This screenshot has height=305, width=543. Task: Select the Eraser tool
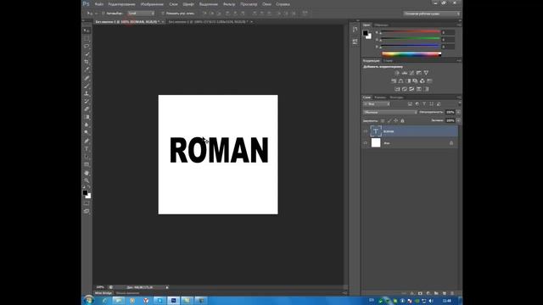tap(87, 109)
